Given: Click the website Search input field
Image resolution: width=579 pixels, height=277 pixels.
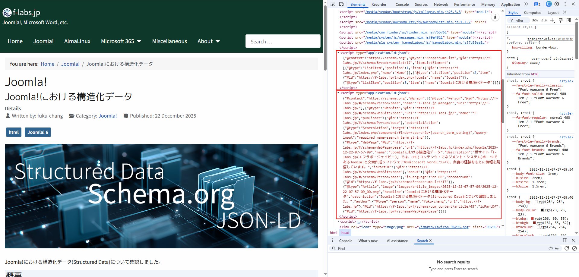Looking at the screenshot, I should pyautogui.click(x=283, y=41).
